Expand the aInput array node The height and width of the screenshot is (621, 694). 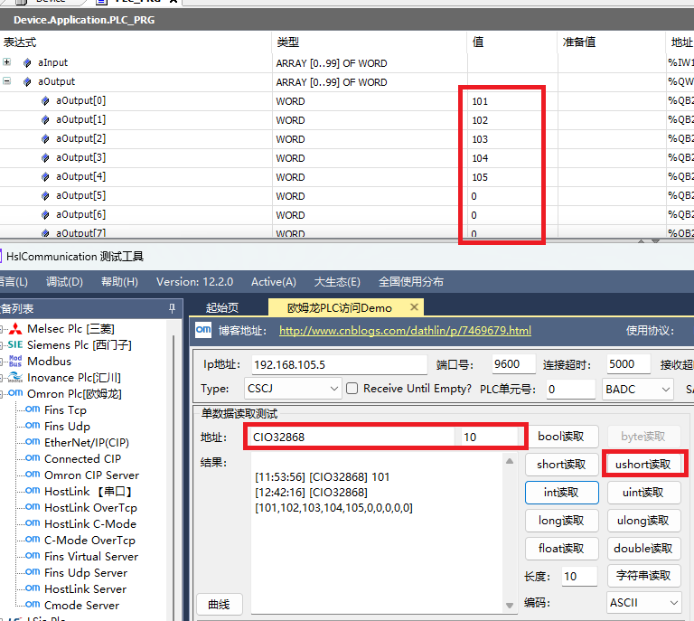(7, 63)
